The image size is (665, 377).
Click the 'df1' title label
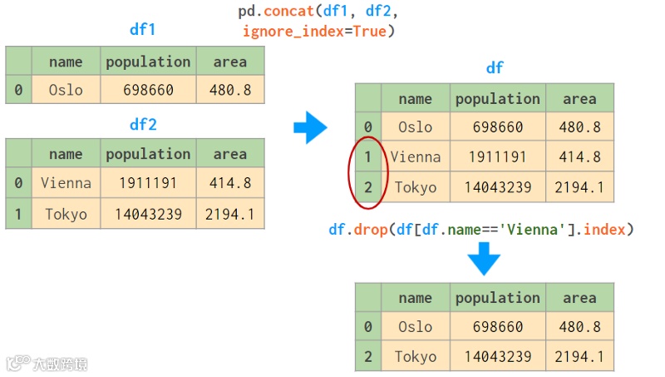point(142,30)
